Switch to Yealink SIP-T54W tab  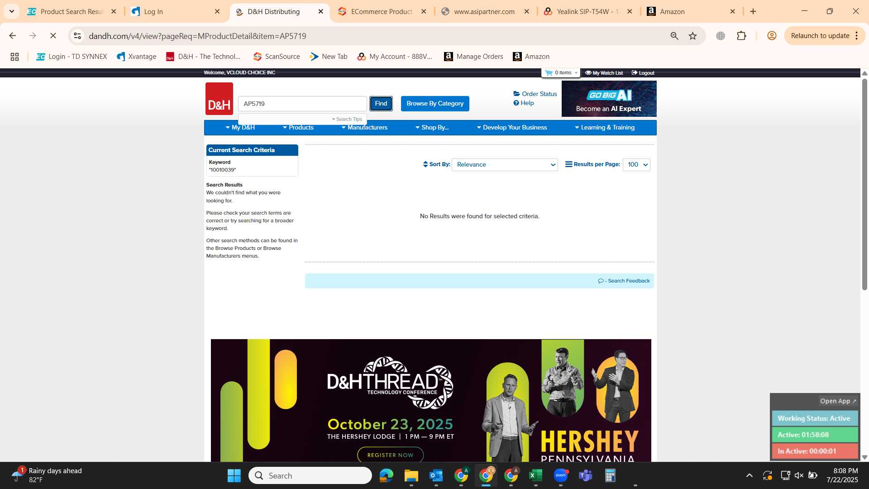click(588, 12)
